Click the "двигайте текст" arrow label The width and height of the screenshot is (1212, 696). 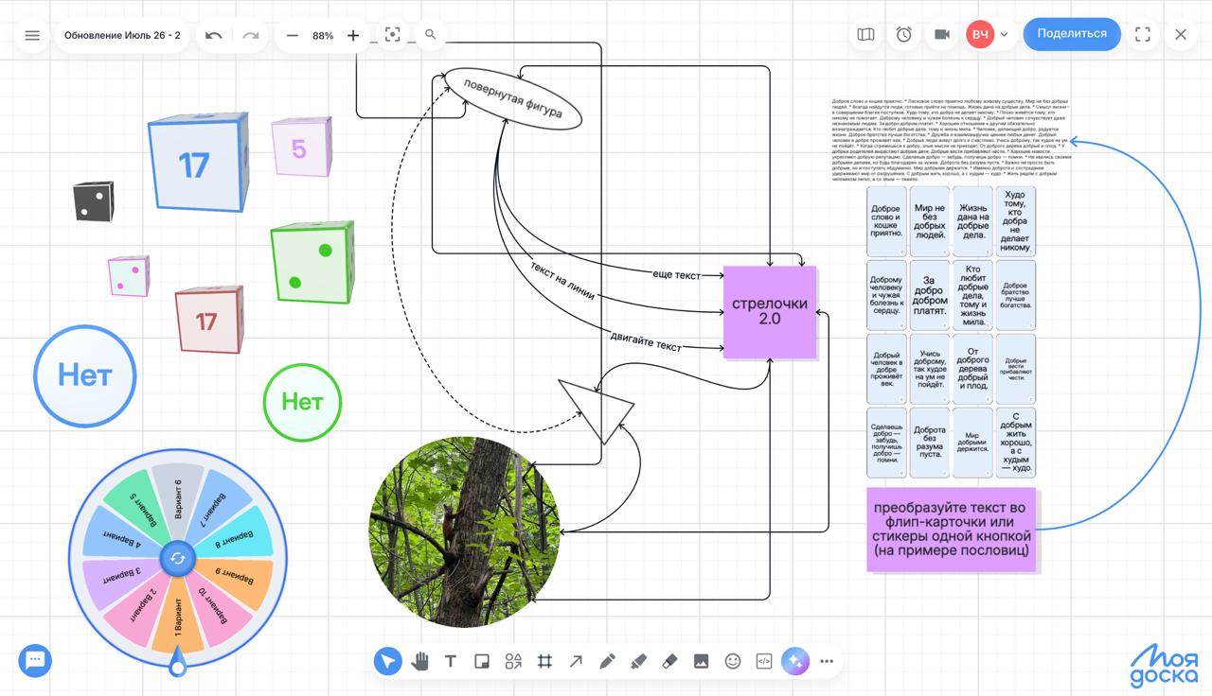646,341
